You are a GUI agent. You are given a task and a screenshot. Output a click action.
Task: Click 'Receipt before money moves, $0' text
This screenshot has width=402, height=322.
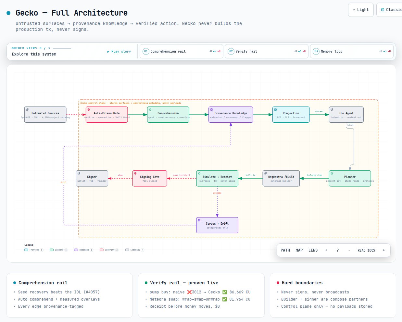[x=184, y=306]
